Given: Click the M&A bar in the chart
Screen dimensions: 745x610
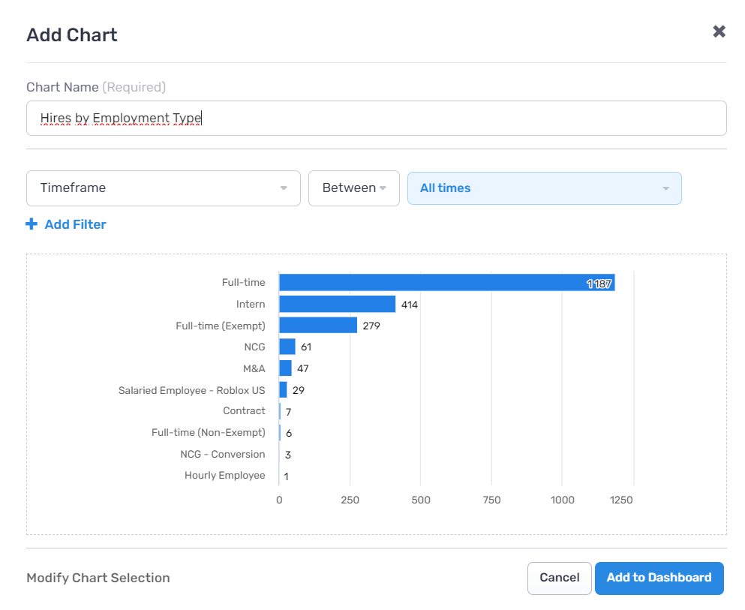Looking at the screenshot, I should [x=286, y=368].
